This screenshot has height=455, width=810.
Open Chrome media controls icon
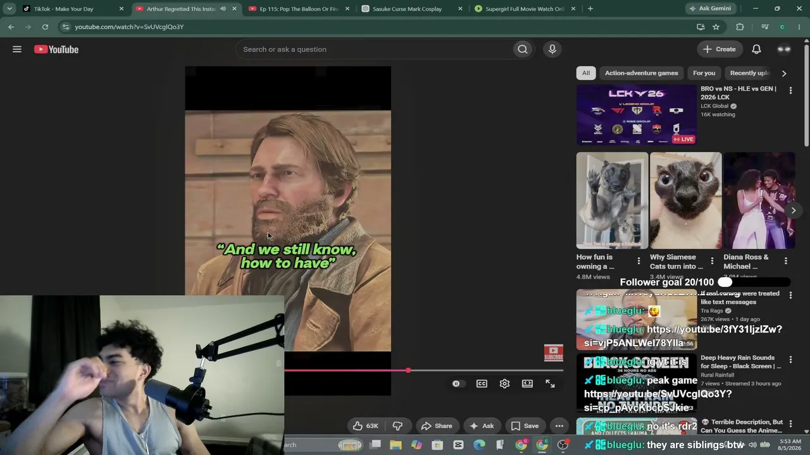click(764, 27)
